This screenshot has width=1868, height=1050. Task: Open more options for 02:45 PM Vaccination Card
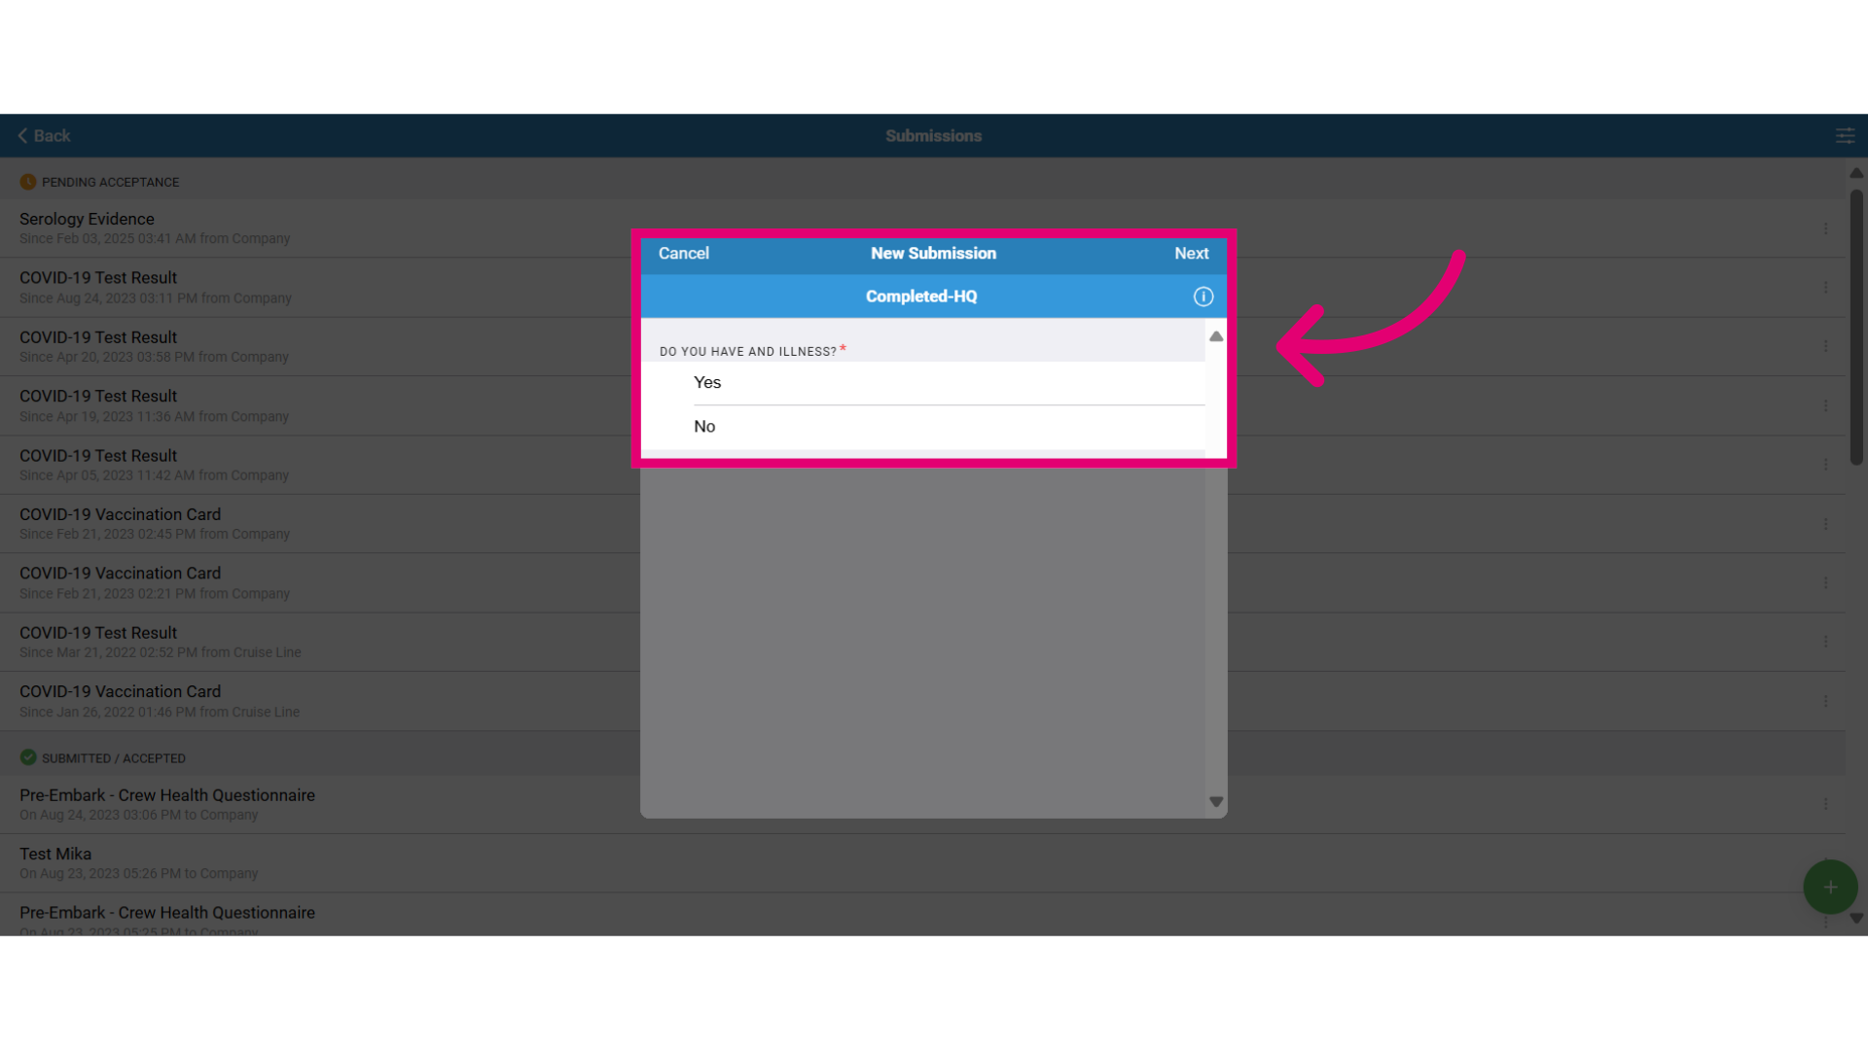click(x=1825, y=524)
